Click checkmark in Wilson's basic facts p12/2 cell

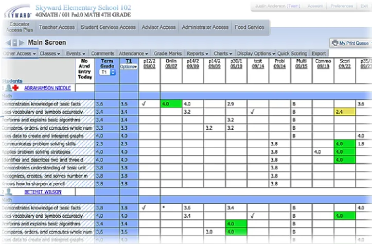(x=144, y=207)
